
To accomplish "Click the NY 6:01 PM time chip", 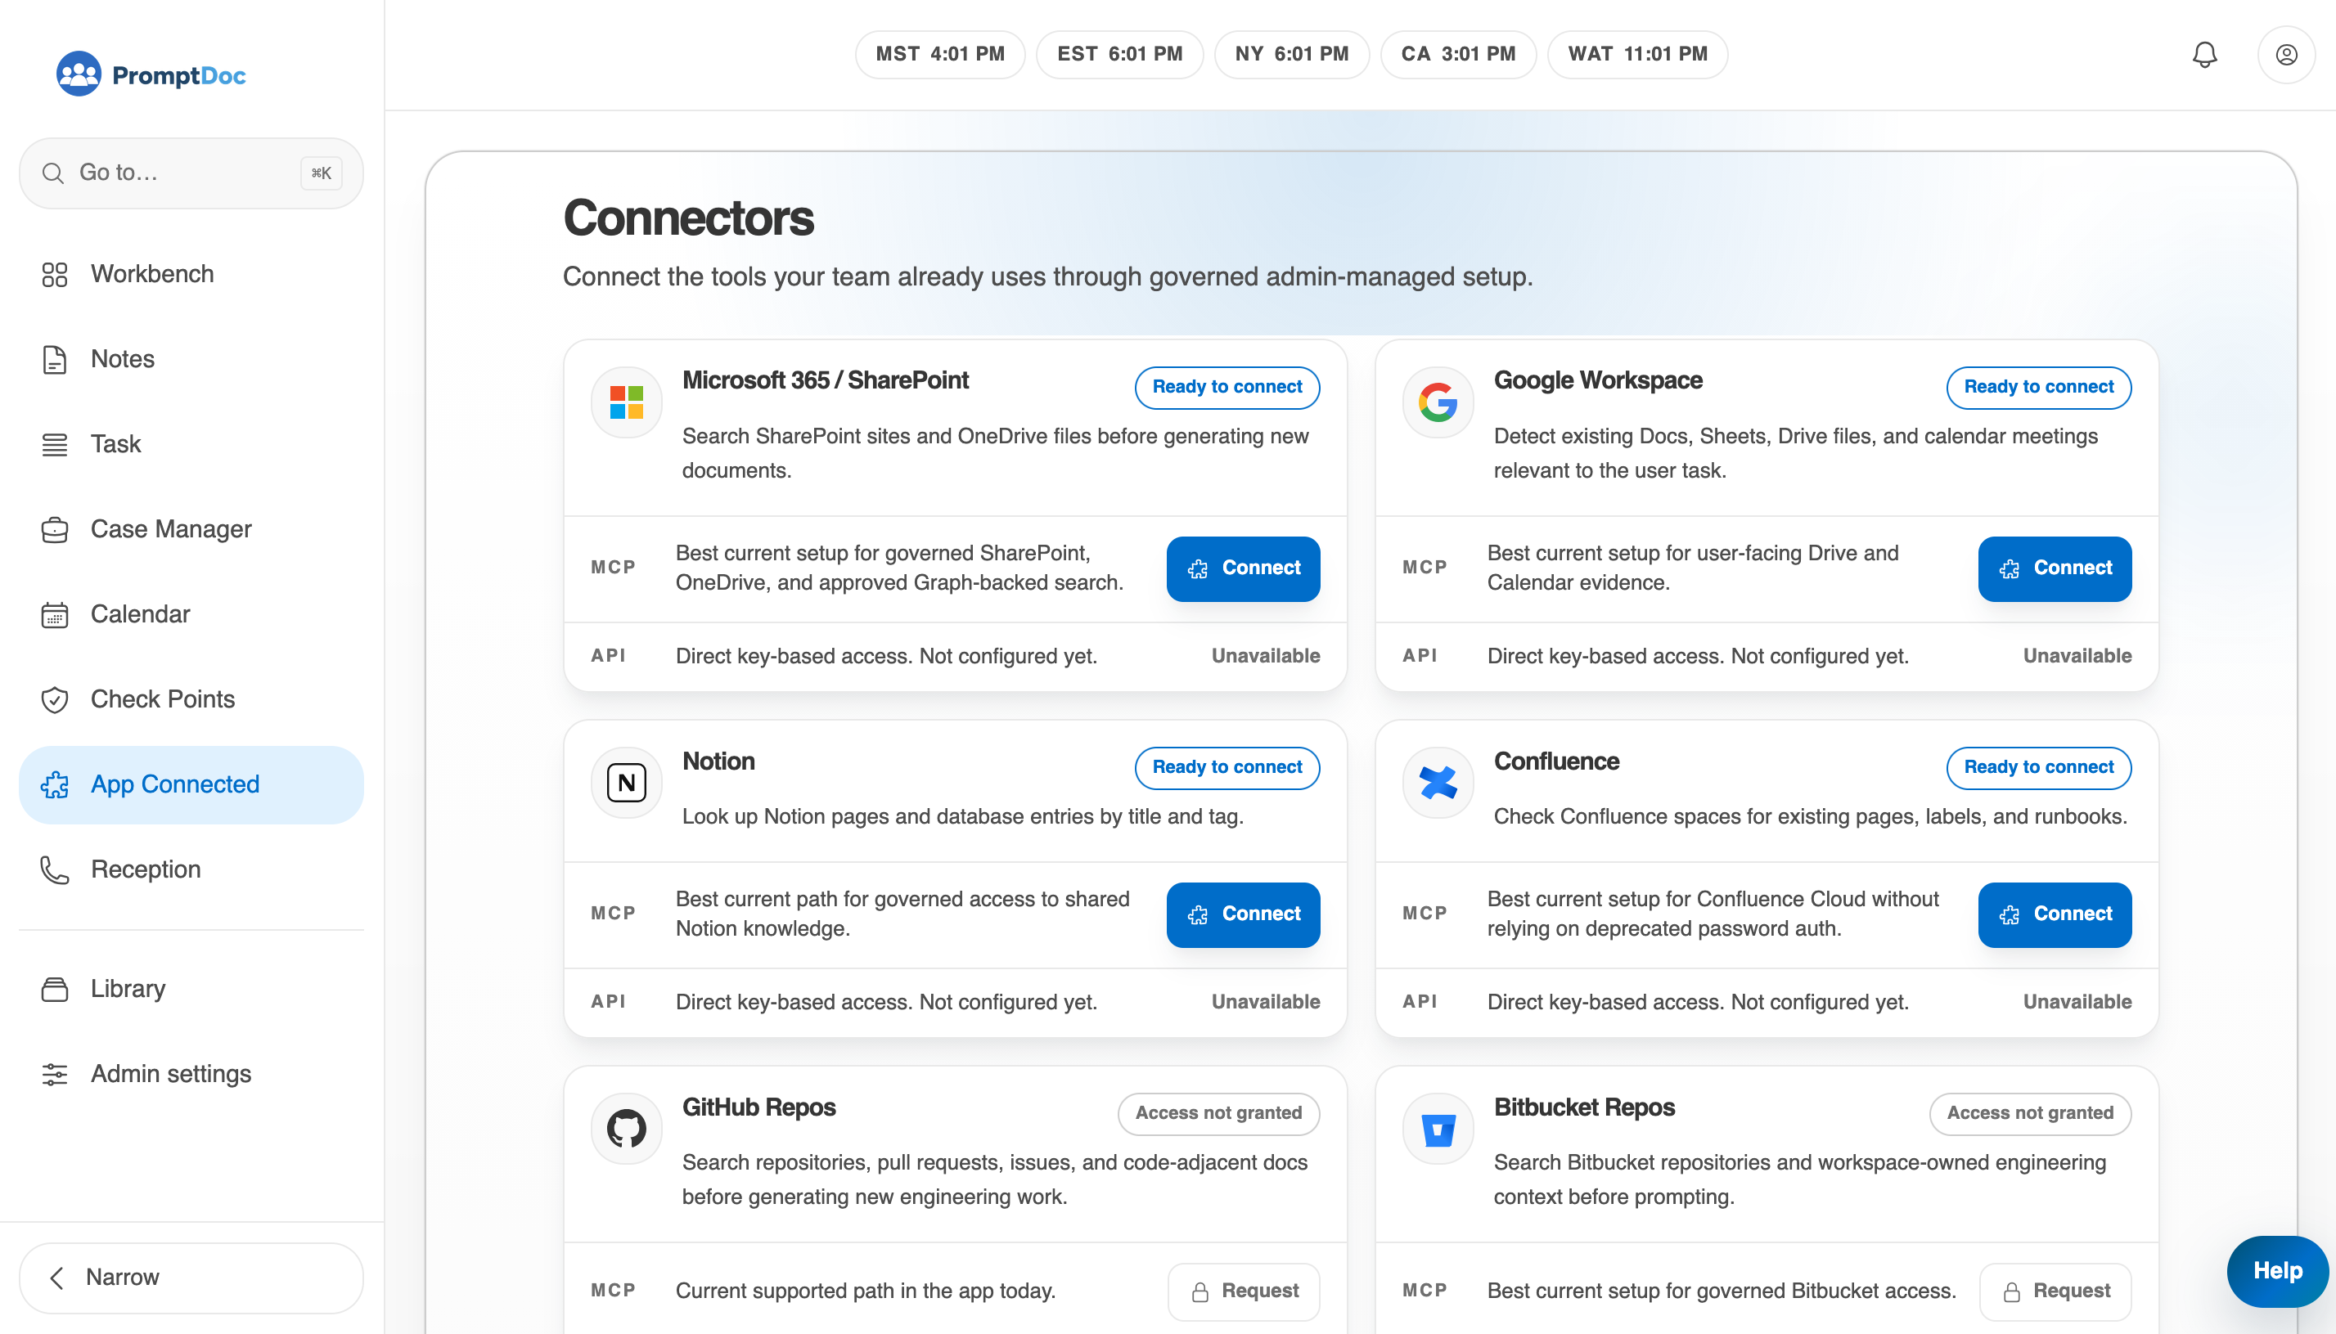I will pyautogui.click(x=1291, y=54).
